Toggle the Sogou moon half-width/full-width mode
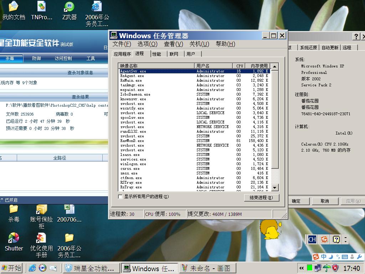This screenshot has width=365, height=274. pyautogui.click(x=331, y=257)
